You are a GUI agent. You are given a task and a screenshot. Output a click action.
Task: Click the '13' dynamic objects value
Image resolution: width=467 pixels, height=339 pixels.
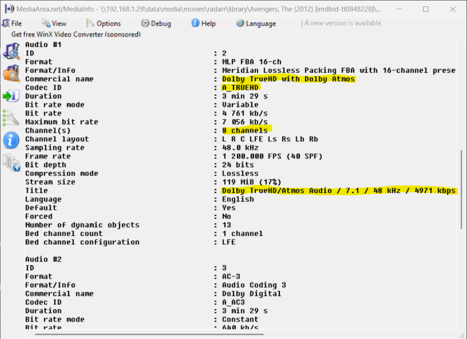(226, 225)
